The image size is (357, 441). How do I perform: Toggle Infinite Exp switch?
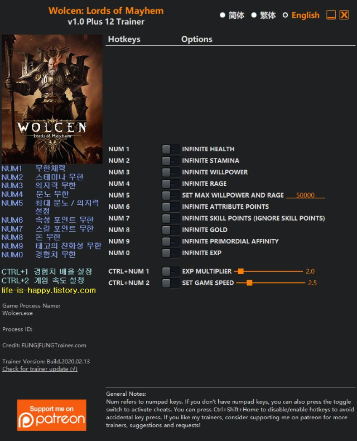point(171,253)
